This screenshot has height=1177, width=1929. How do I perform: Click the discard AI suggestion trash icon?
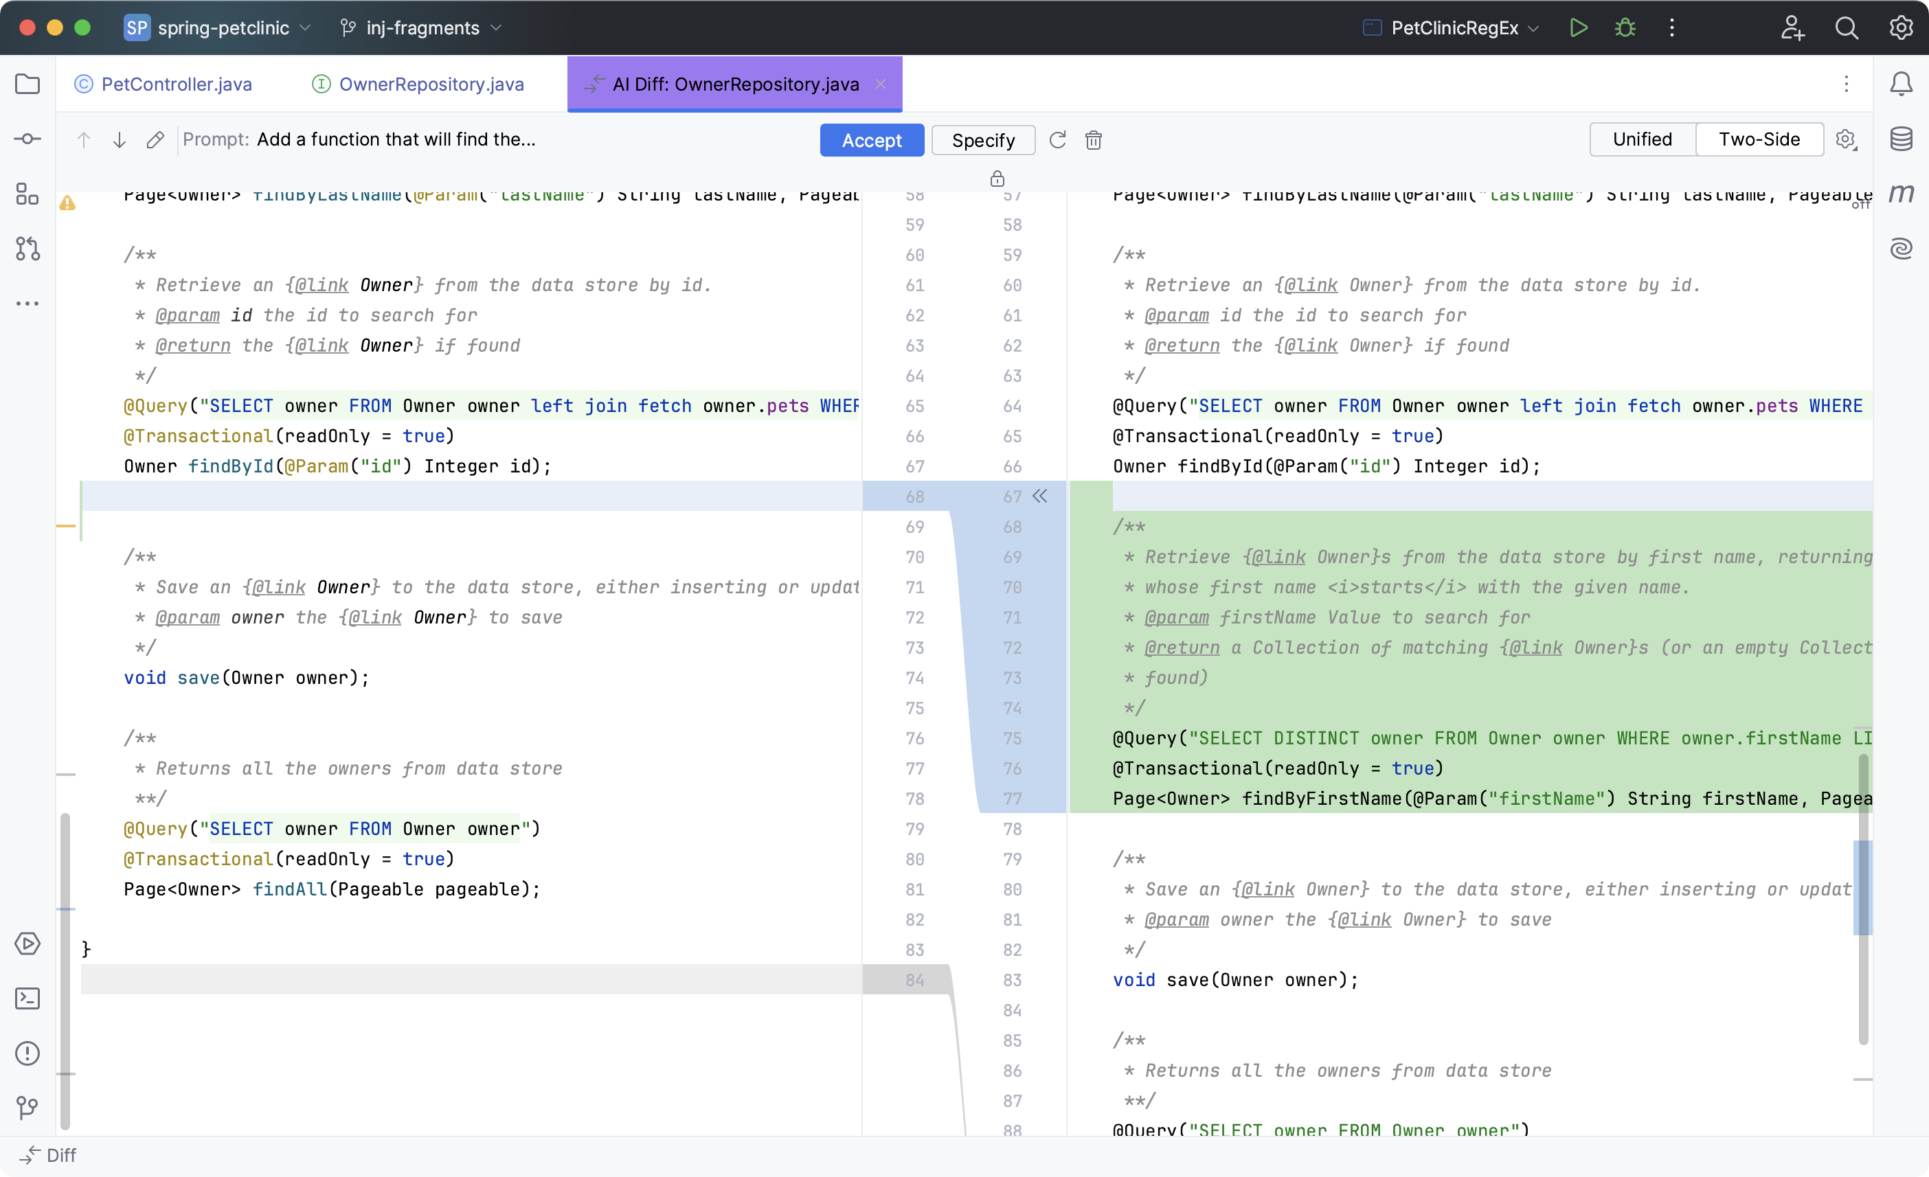coord(1096,139)
